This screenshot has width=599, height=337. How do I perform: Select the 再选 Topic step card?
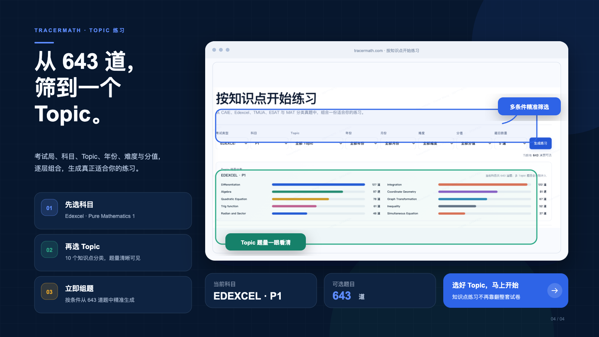click(113, 253)
